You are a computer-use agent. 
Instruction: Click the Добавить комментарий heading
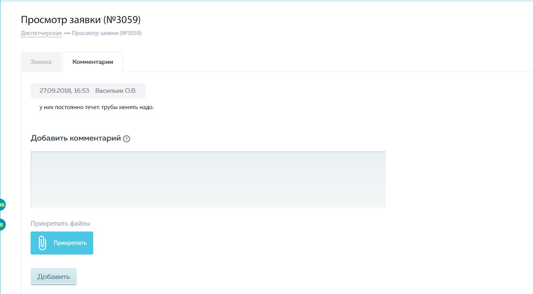76,138
